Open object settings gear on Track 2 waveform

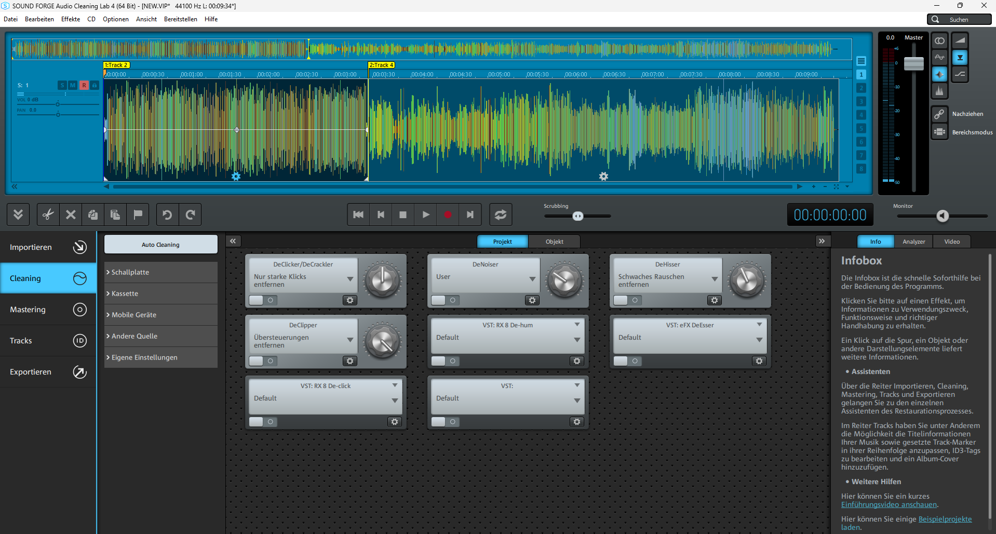[x=236, y=177]
